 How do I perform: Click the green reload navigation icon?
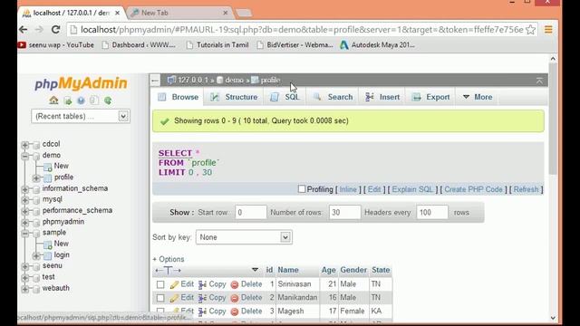(x=108, y=101)
